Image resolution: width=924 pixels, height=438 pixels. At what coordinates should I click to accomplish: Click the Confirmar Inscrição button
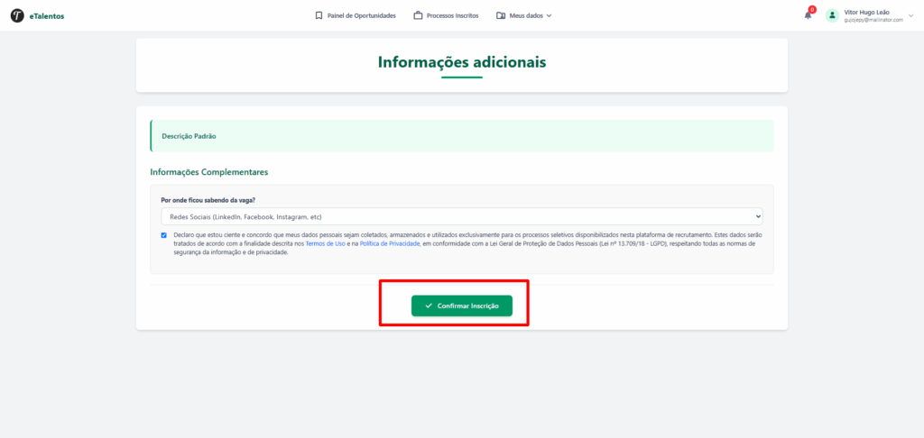point(462,306)
